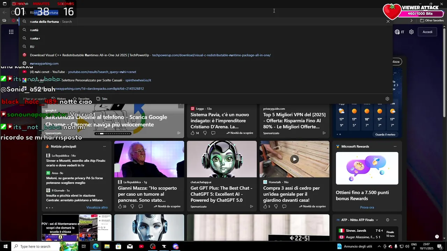Select the 'ruota della fortuna - Search' suggestion
Viewport: 447px width, 251px height.
pos(205,22)
